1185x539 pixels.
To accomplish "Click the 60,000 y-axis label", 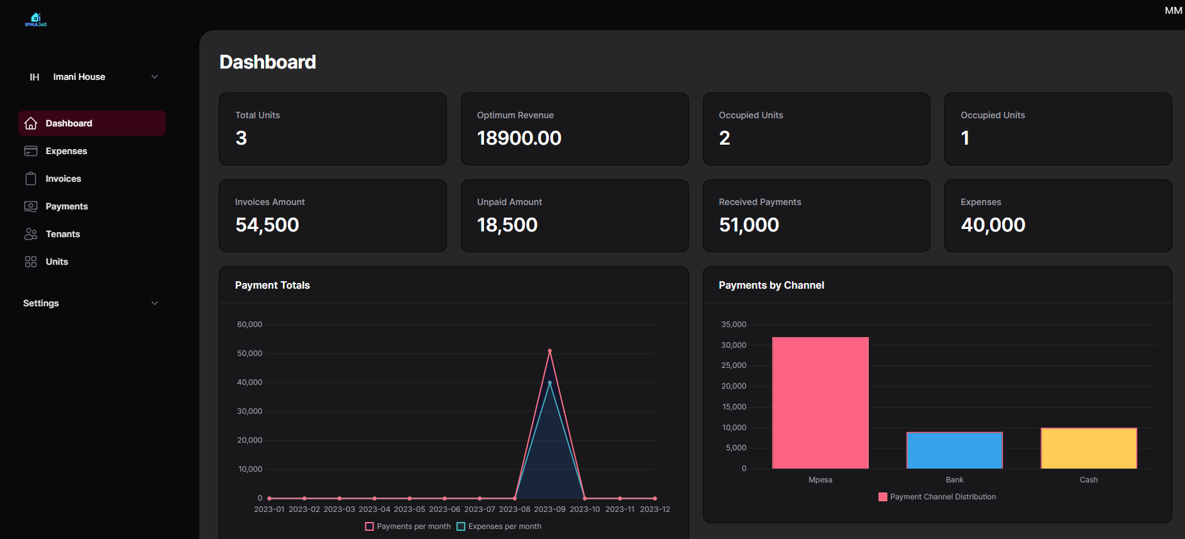I will pyautogui.click(x=250, y=325).
